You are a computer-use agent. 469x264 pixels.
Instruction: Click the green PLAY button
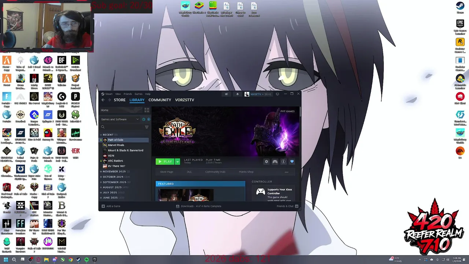[165, 162]
